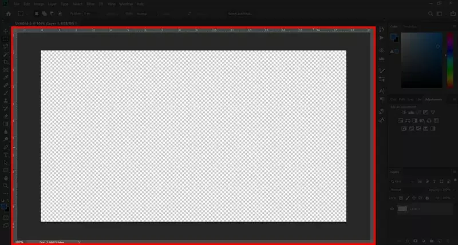Add a layer mask from Layers footer
The height and width of the screenshot is (245, 458).
pos(416,241)
